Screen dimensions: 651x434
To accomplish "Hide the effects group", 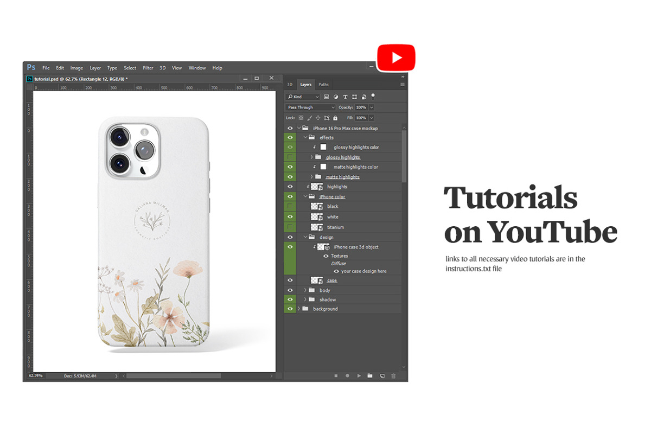I will tap(290, 138).
